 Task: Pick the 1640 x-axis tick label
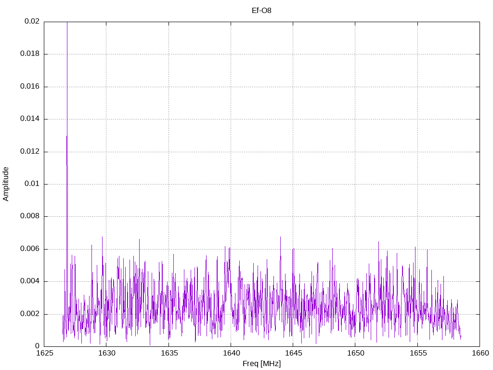point(231,354)
